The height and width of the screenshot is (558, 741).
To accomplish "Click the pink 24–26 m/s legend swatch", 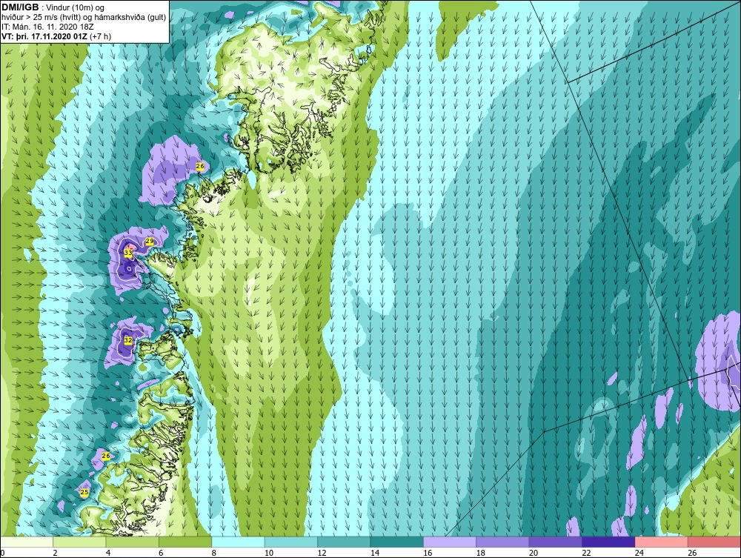I will click(662, 542).
